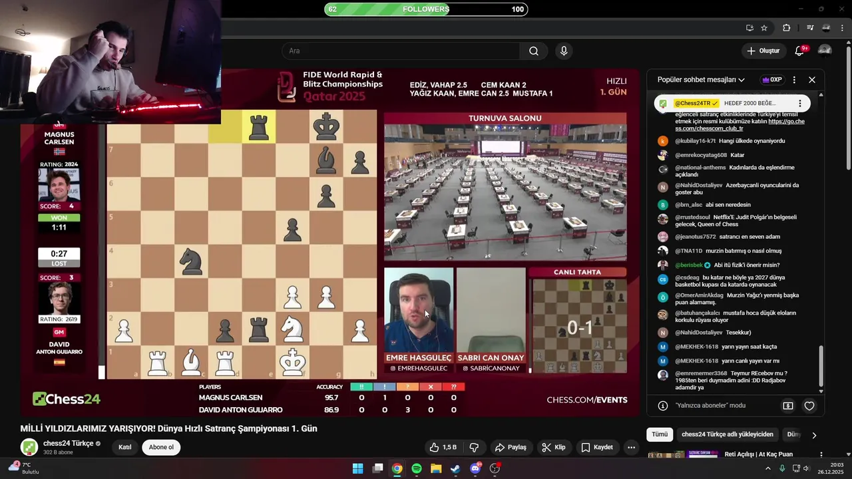
Task: Open chat panel three-dot options
Action: click(794, 80)
